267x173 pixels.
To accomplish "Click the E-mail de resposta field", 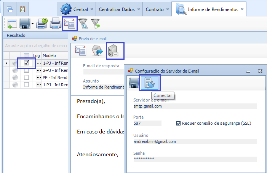I will (x=103, y=72).
